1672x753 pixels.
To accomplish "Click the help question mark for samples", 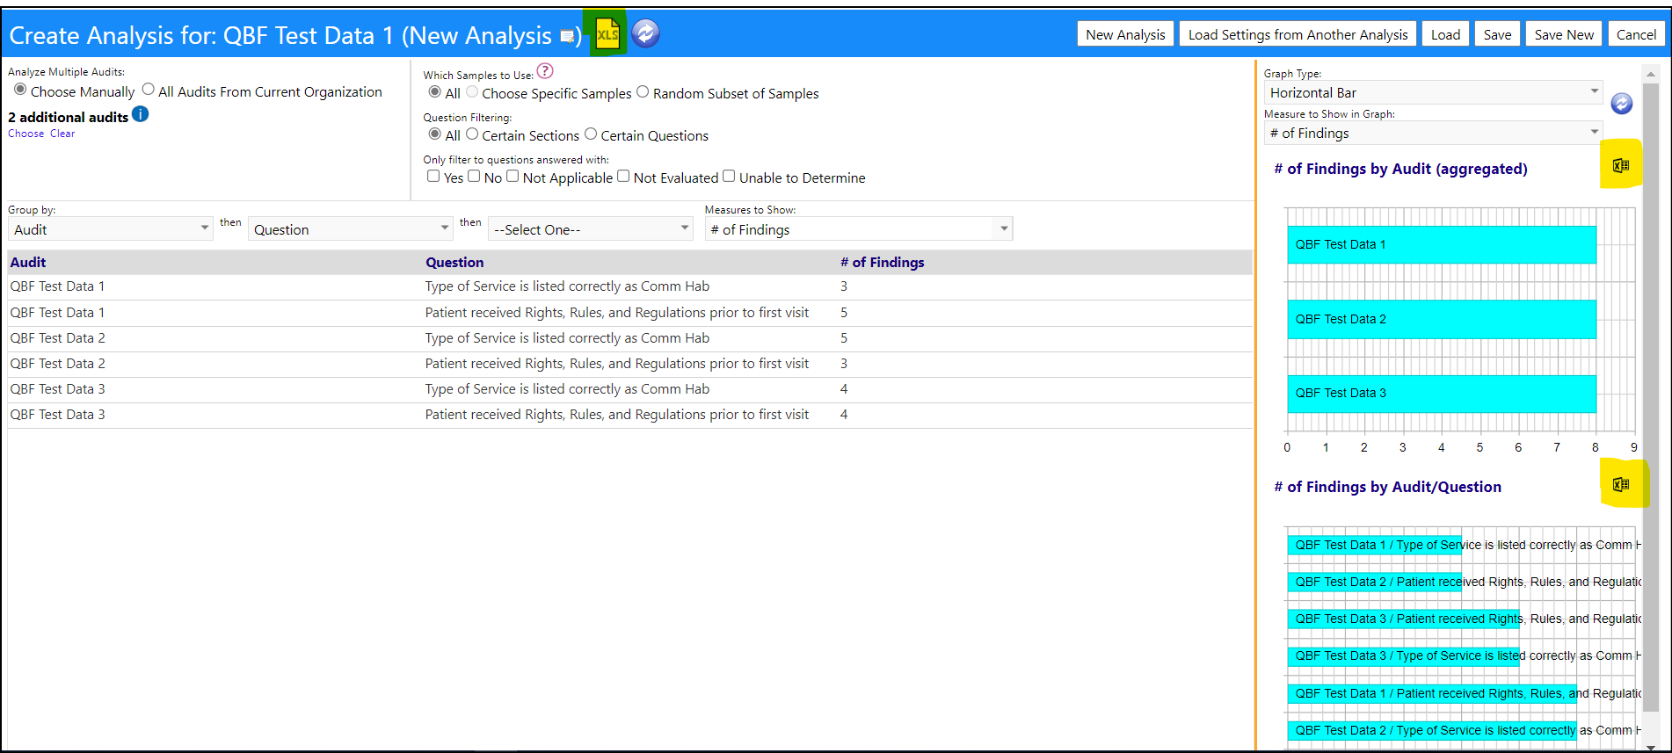I will pyautogui.click(x=545, y=71).
